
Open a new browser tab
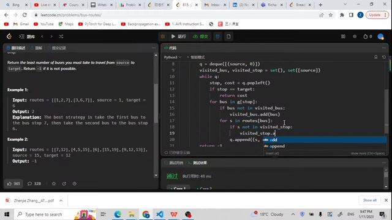coord(320,5)
